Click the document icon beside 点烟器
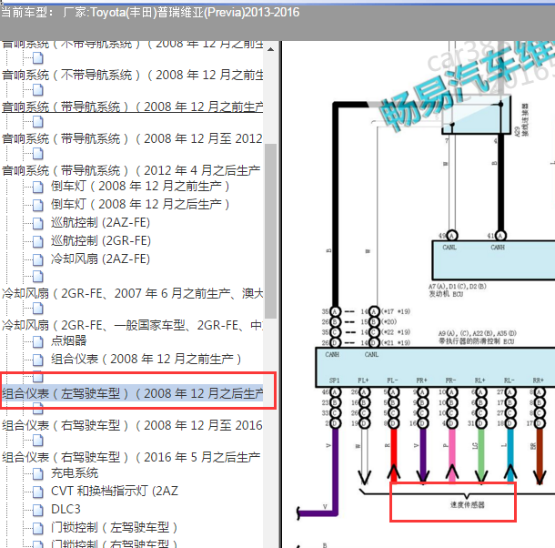The image size is (555, 548). [x=38, y=341]
